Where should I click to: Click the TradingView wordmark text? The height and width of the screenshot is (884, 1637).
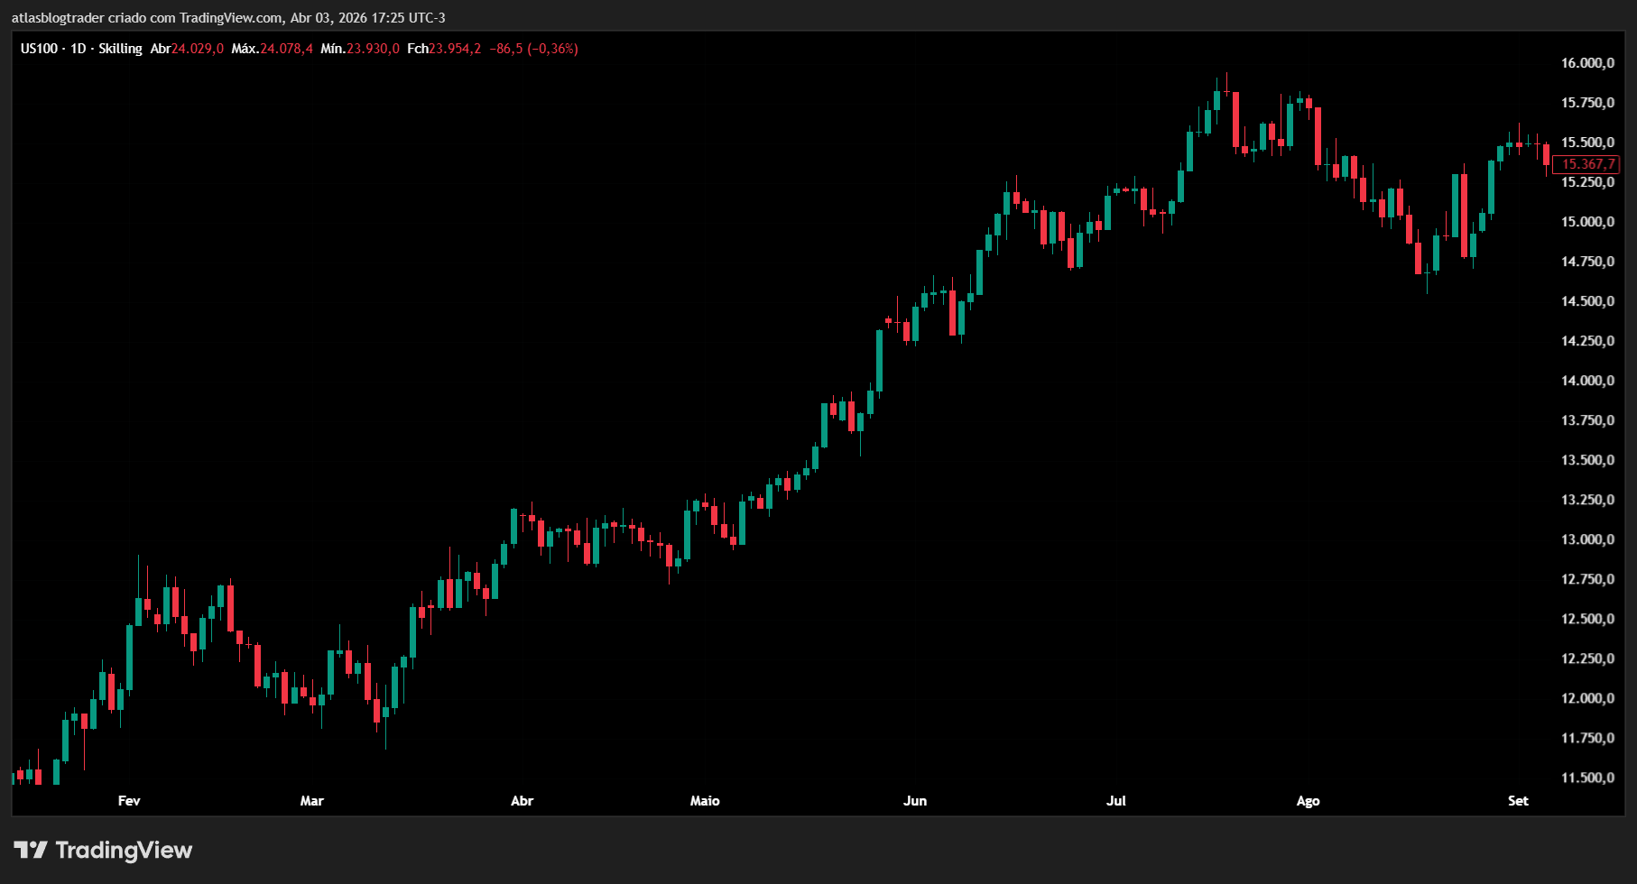pyautogui.click(x=124, y=850)
